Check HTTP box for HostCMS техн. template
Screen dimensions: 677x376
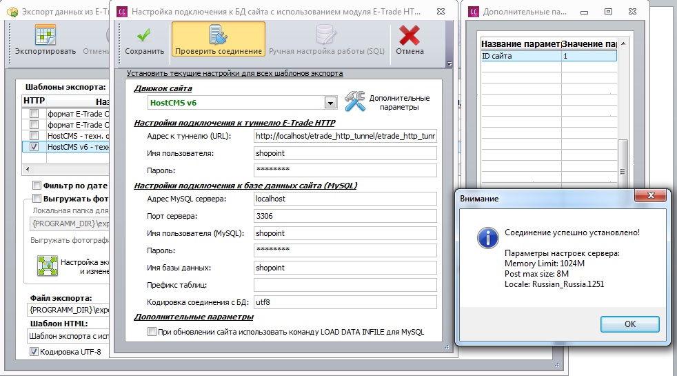coord(34,136)
